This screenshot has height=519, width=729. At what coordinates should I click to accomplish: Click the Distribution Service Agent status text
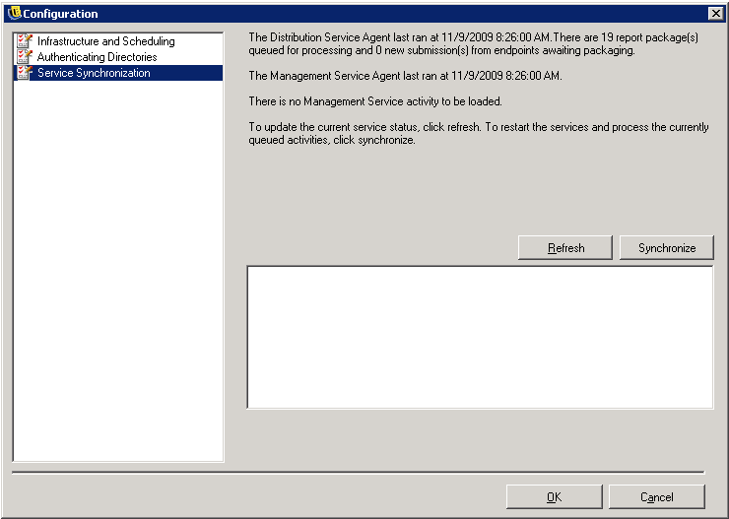(x=473, y=43)
